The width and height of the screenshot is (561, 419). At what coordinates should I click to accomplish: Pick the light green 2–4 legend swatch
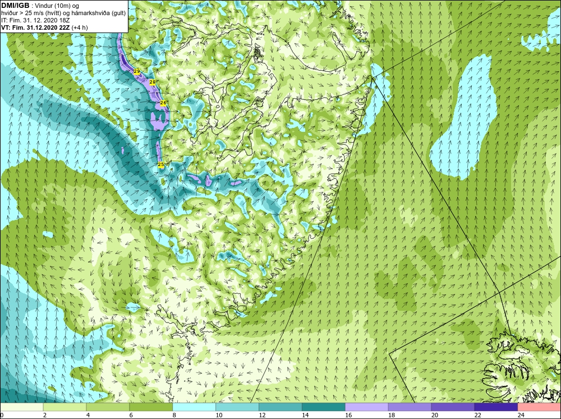coord(65,407)
